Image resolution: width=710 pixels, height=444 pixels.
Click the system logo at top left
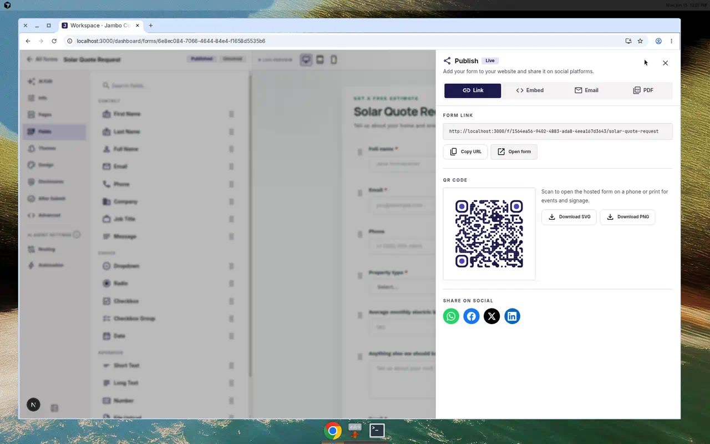tap(7, 5)
